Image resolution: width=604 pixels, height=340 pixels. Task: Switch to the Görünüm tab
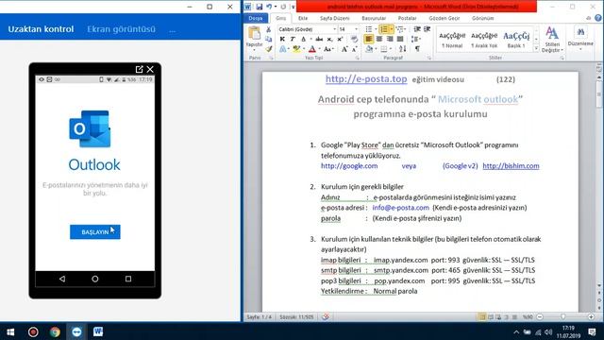(x=482, y=18)
